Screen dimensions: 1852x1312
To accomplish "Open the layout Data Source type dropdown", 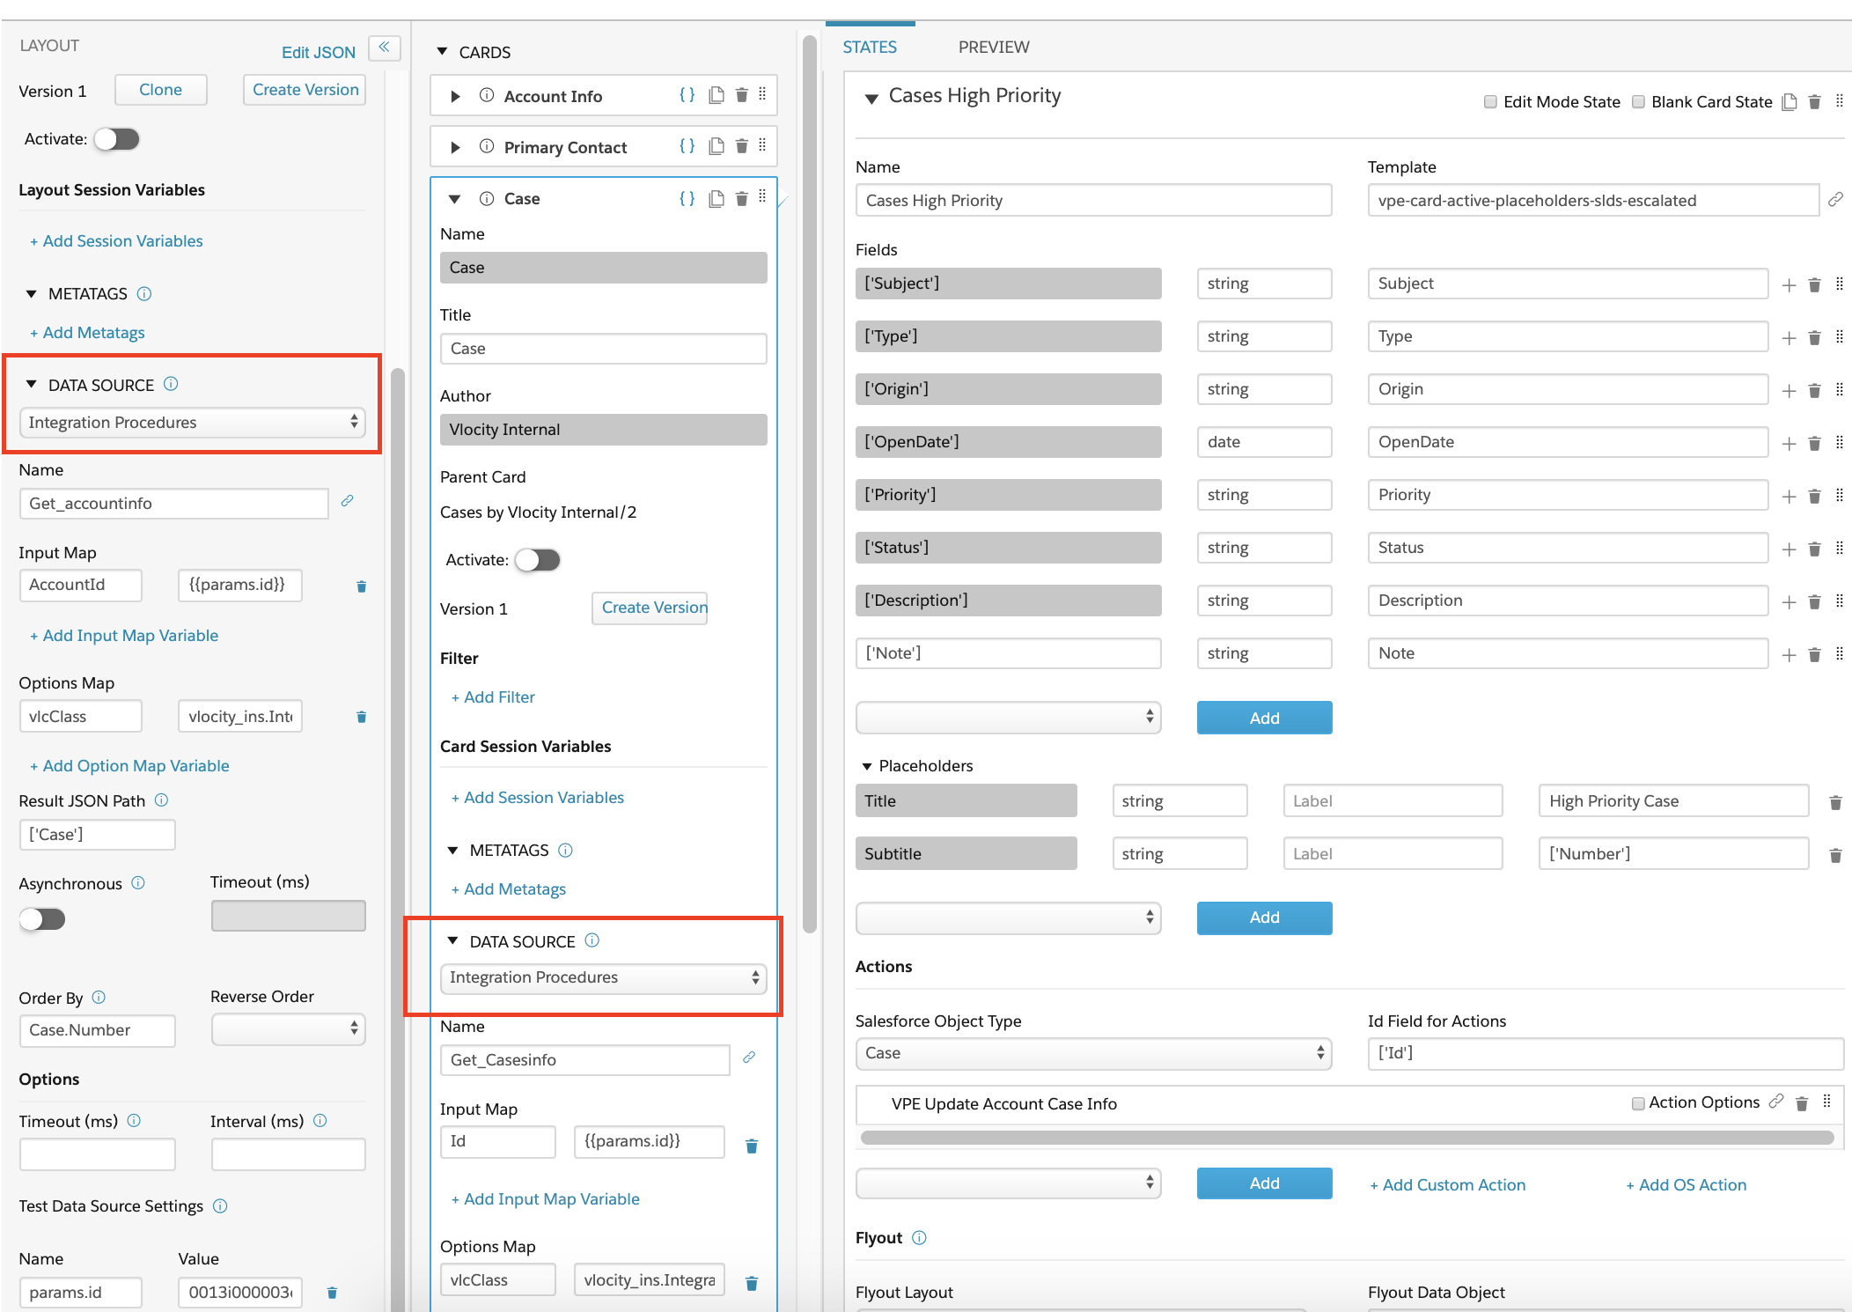I will (x=192, y=423).
